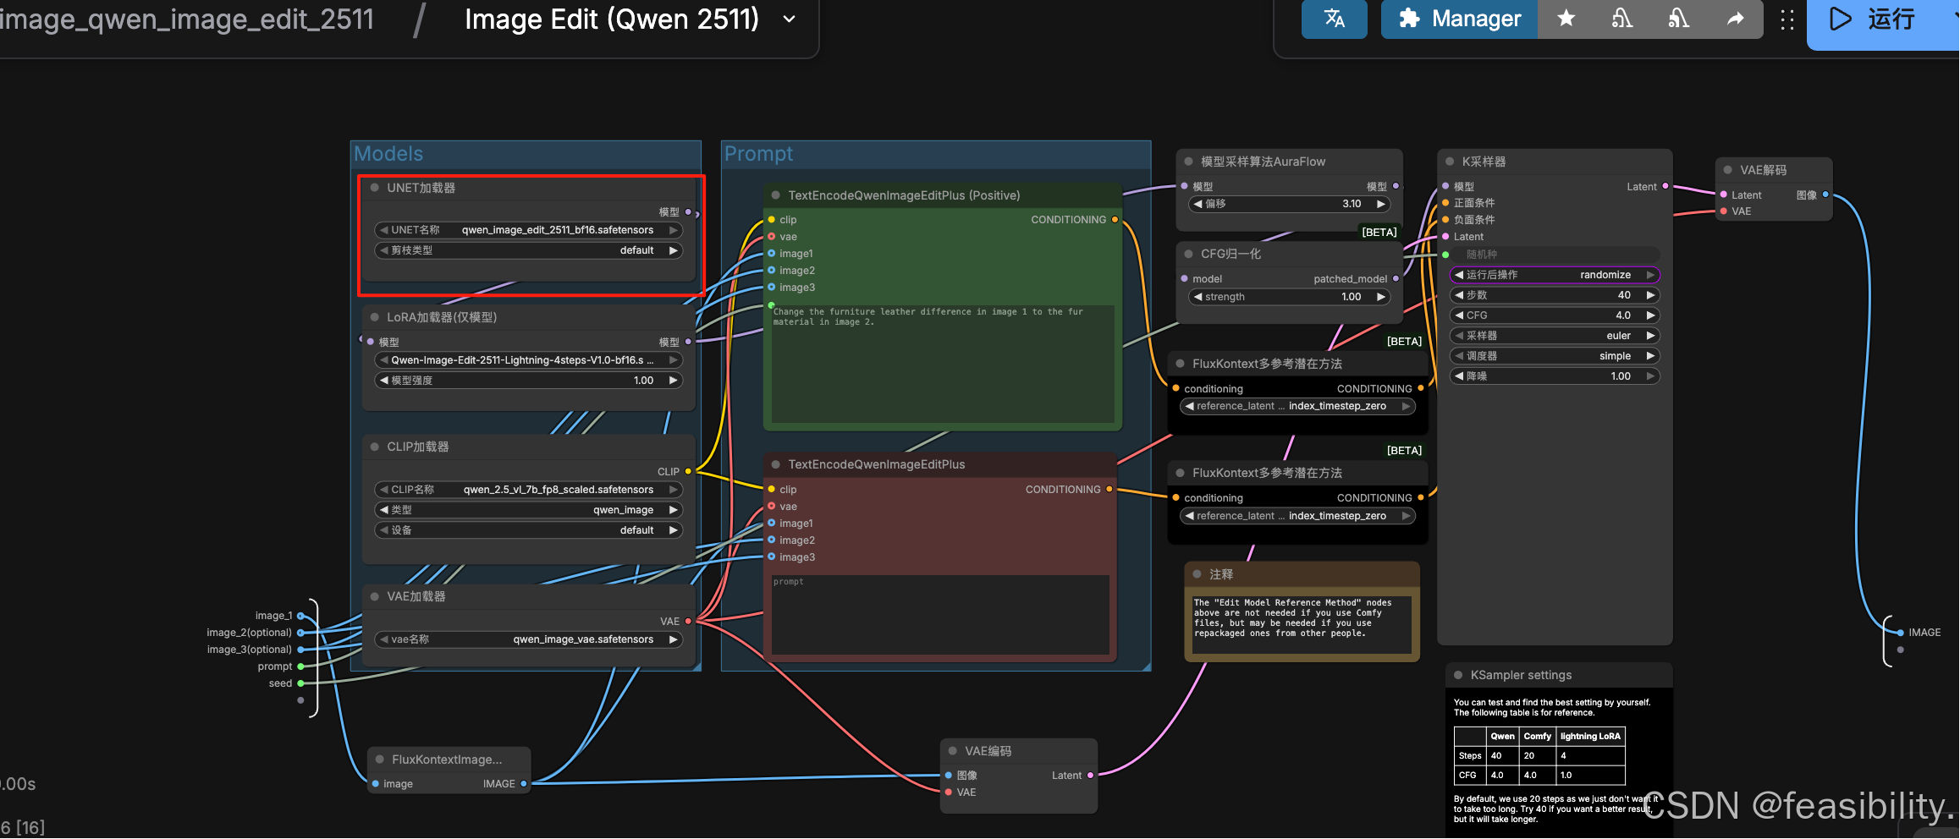
Task: Click the IMAGE output port on FluxKontextImage node
Action: 524,784
